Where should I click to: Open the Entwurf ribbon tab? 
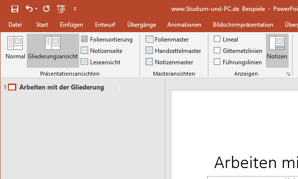(105, 25)
